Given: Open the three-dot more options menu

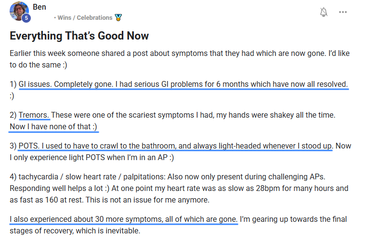Looking at the screenshot, I should pyautogui.click(x=343, y=12).
